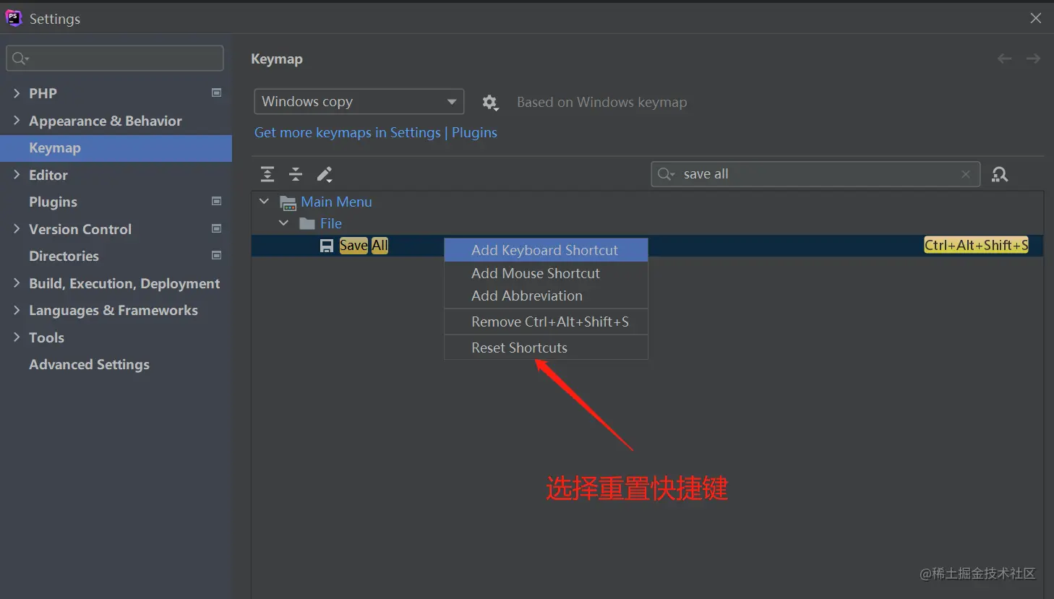Expand Build, Execution, Deployment section
The width and height of the screenshot is (1054, 599).
pyautogui.click(x=17, y=283)
